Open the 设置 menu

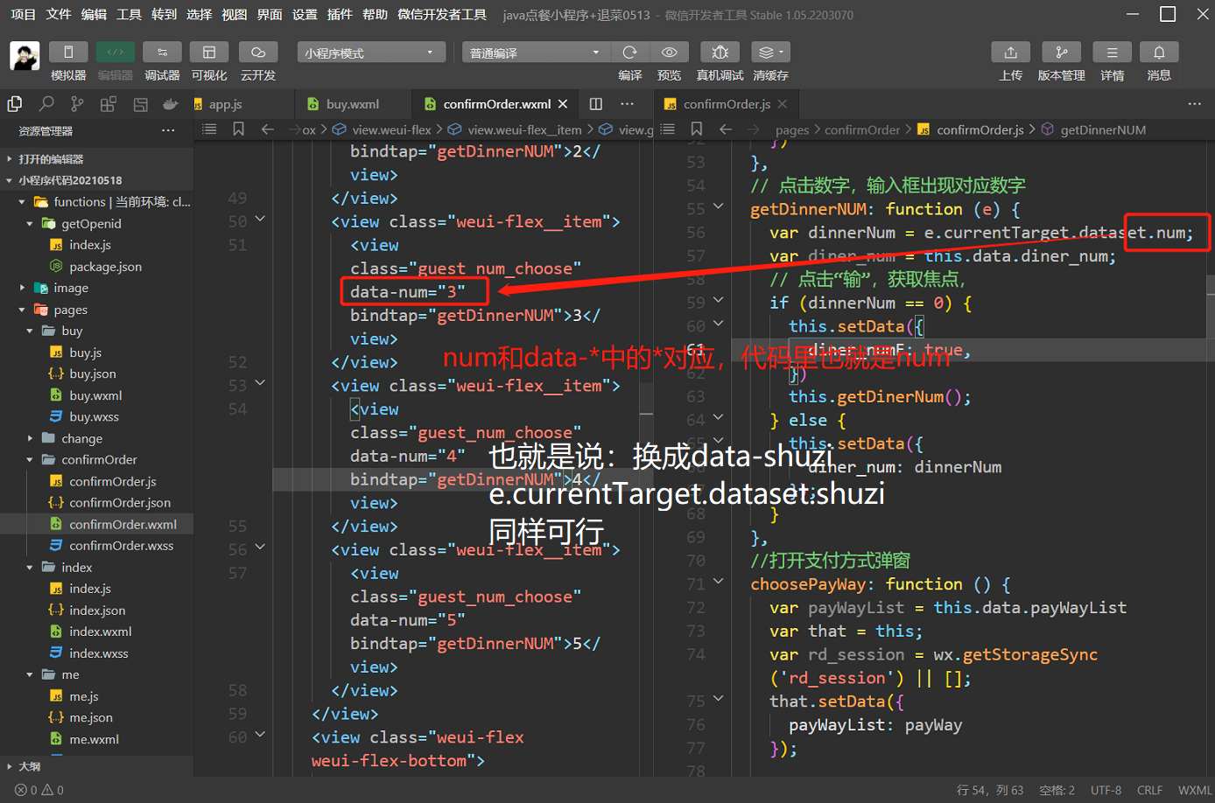click(x=305, y=15)
